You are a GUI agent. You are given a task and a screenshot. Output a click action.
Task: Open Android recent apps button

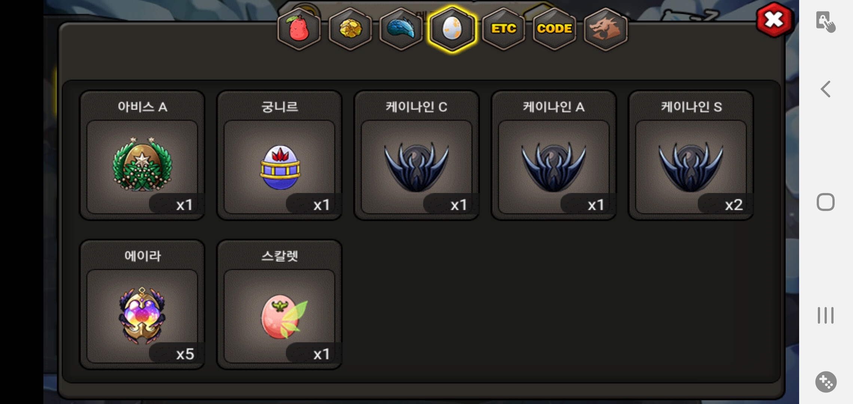click(825, 315)
